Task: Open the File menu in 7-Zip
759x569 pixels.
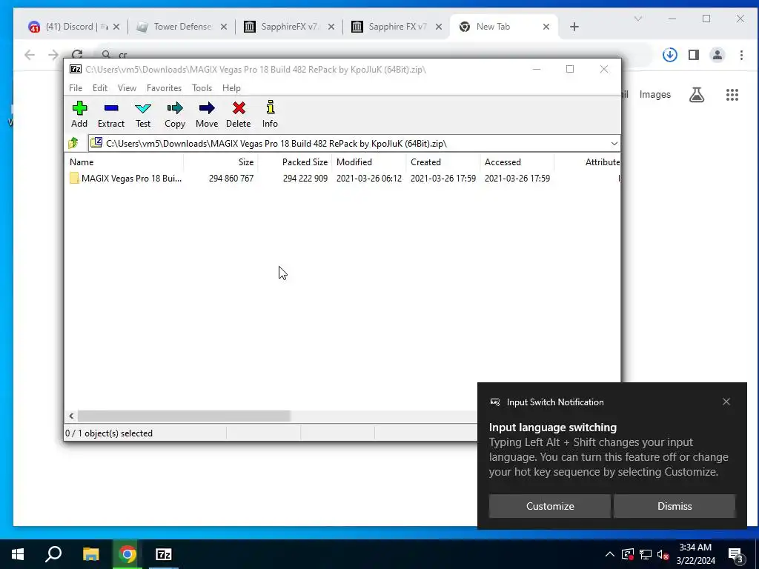Action: pos(76,88)
